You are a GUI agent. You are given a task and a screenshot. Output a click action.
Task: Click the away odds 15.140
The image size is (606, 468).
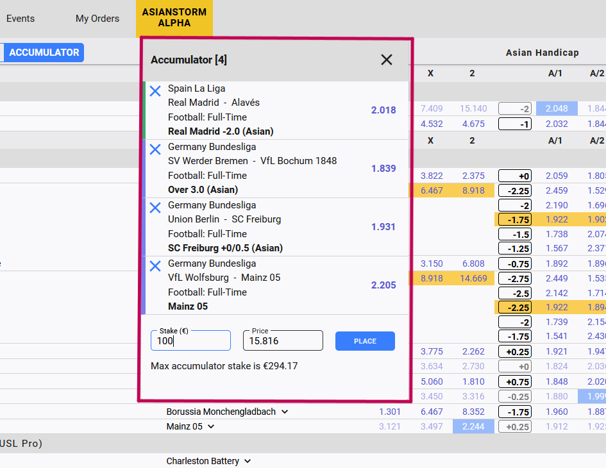point(473,108)
